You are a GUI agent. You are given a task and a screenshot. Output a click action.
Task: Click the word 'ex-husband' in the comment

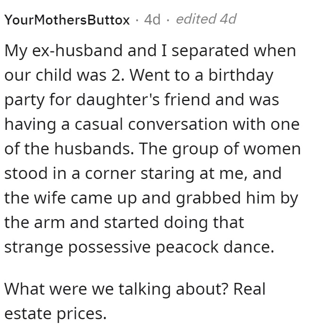(x=77, y=51)
